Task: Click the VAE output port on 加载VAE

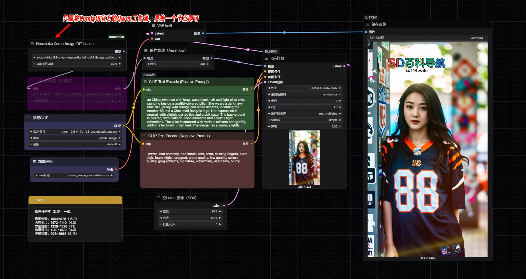Action: pos(116,170)
